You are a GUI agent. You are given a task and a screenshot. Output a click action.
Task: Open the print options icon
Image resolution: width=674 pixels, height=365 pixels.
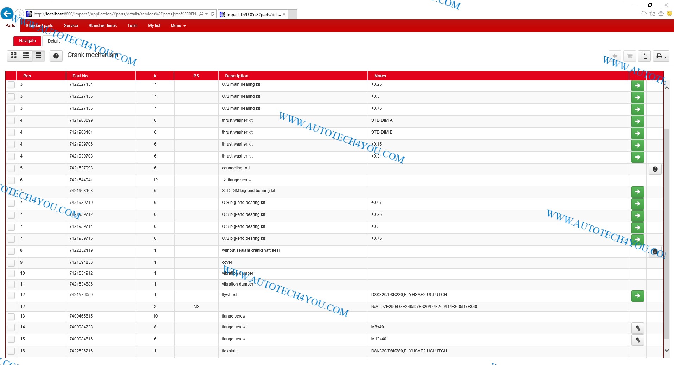click(x=661, y=56)
